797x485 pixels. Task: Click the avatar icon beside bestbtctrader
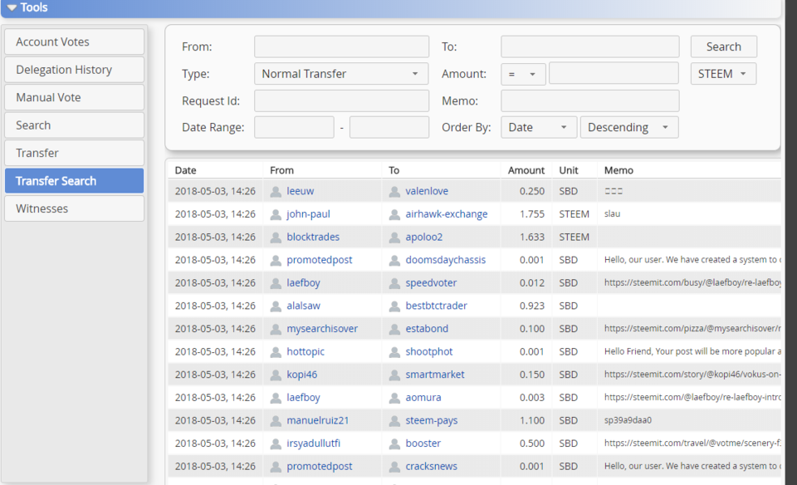[395, 306]
